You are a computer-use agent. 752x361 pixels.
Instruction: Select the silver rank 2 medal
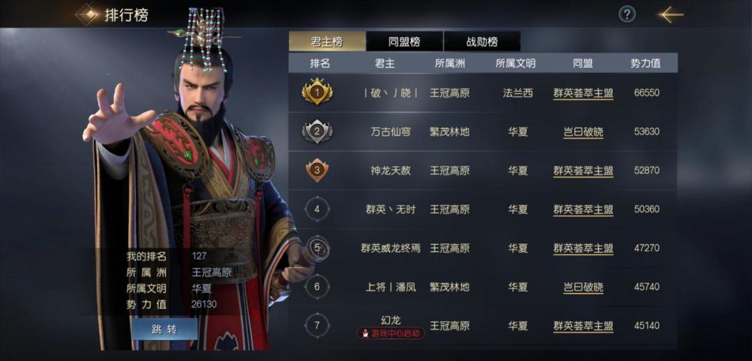tap(317, 131)
